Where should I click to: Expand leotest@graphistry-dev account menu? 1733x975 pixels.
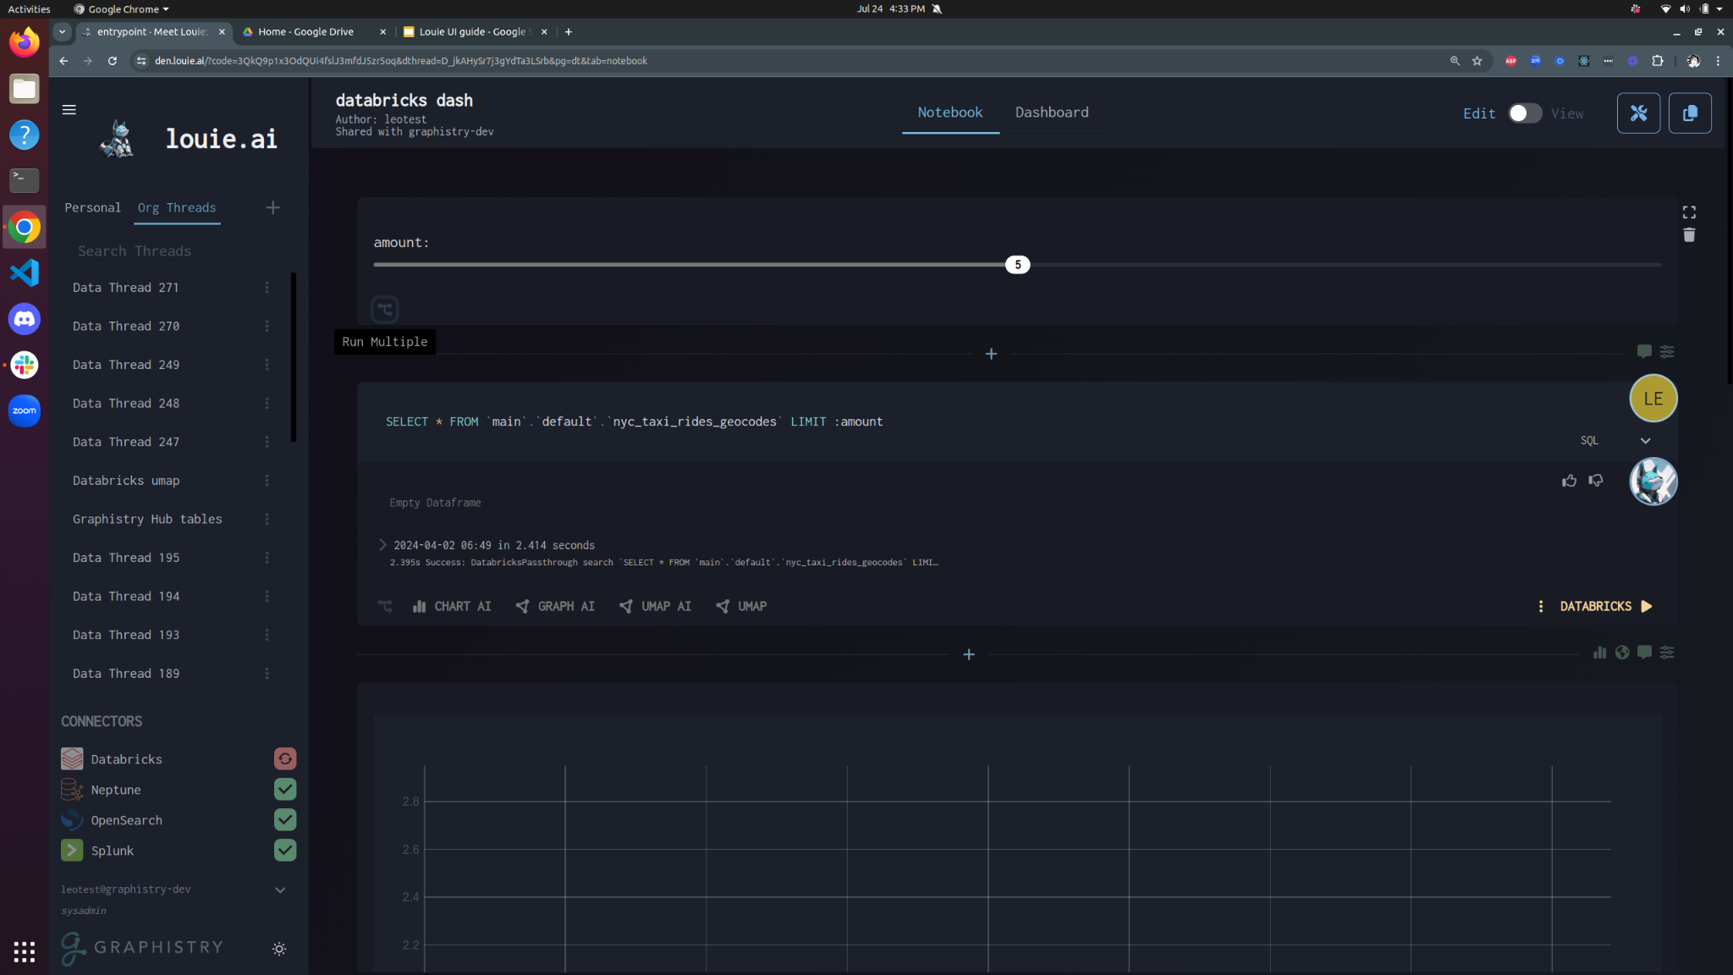coord(280,890)
